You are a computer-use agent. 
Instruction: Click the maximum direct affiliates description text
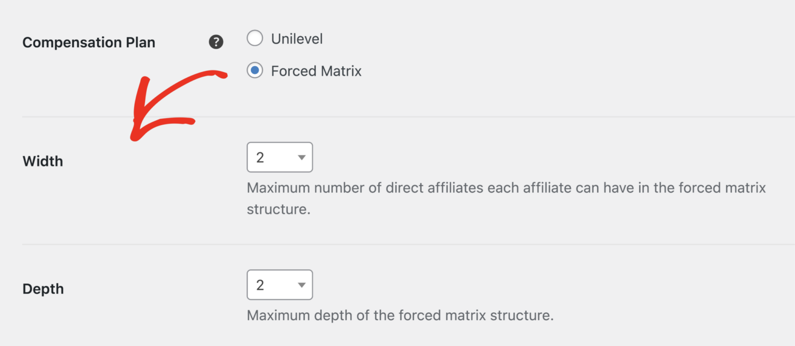tap(506, 198)
